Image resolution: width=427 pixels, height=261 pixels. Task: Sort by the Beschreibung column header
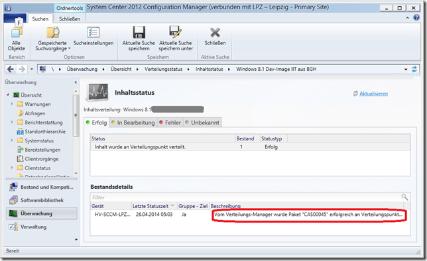[x=306, y=206]
